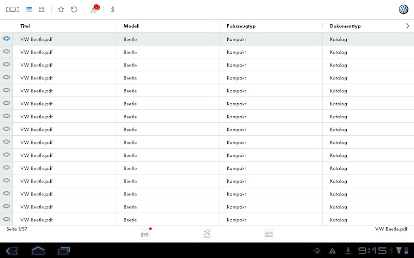The width and height of the screenshot is (414, 258).
Task: Sort by the Titel column header
Action: point(25,26)
